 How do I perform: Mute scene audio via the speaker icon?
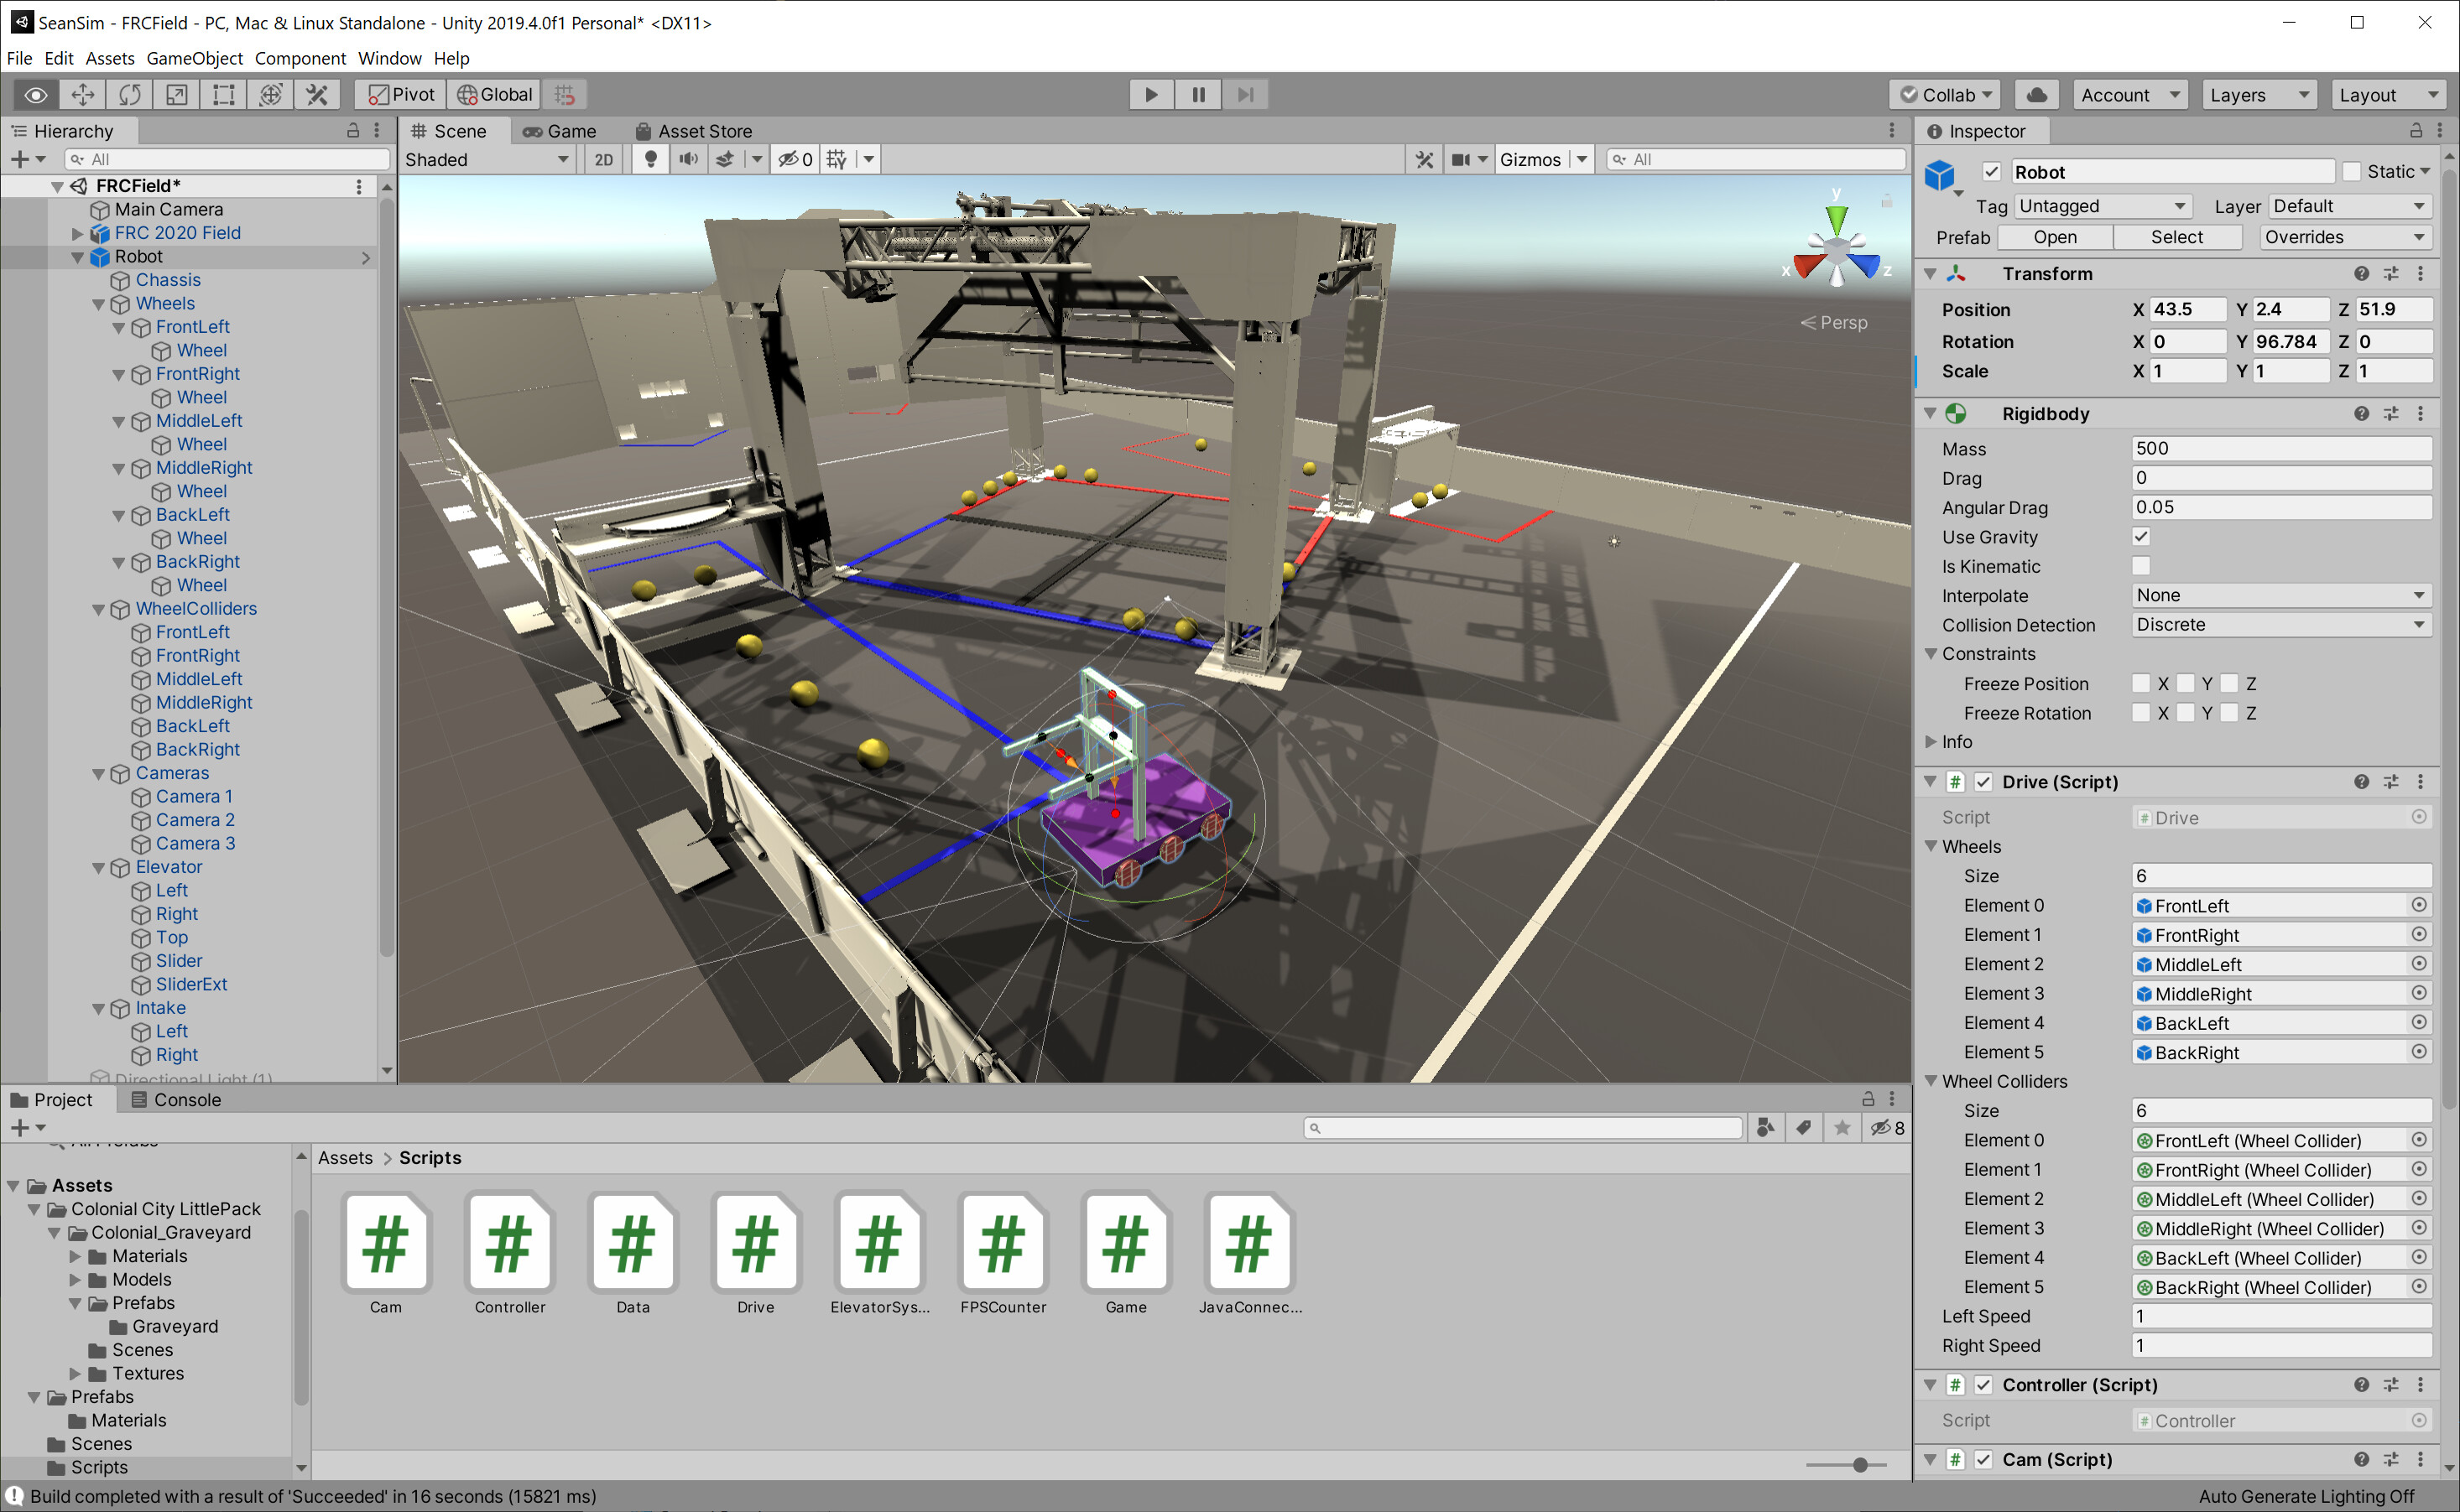tap(688, 158)
